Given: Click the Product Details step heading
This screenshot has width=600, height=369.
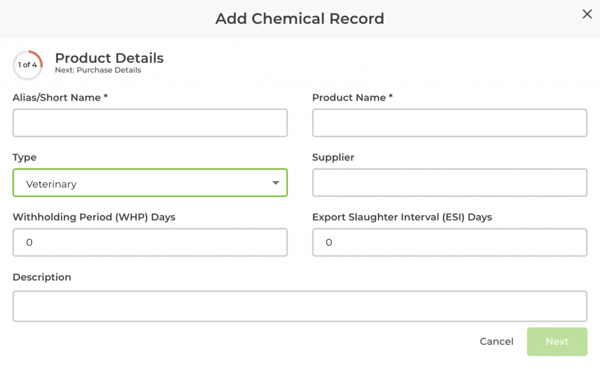Looking at the screenshot, I should pyautogui.click(x=109, y=59).
